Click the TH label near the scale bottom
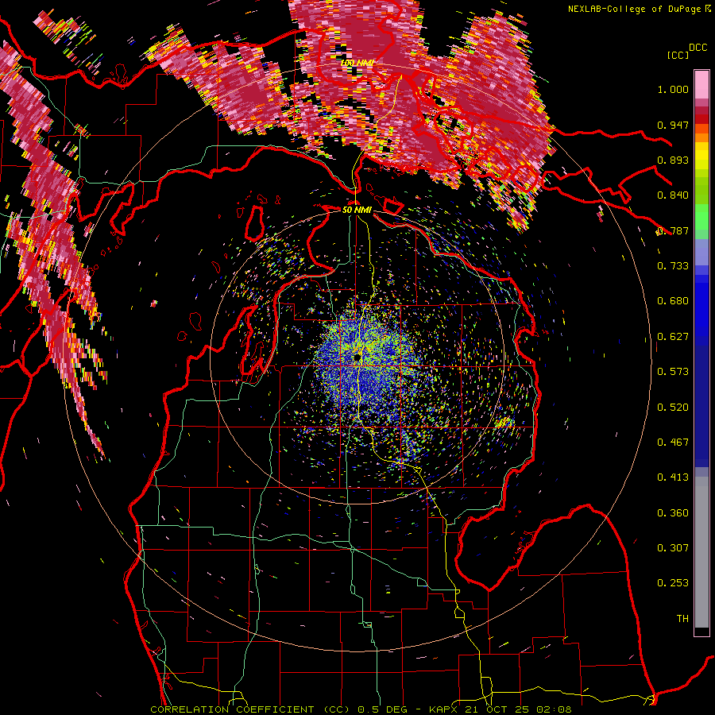This screenshot has width=715, height=715. click(682, 619)
